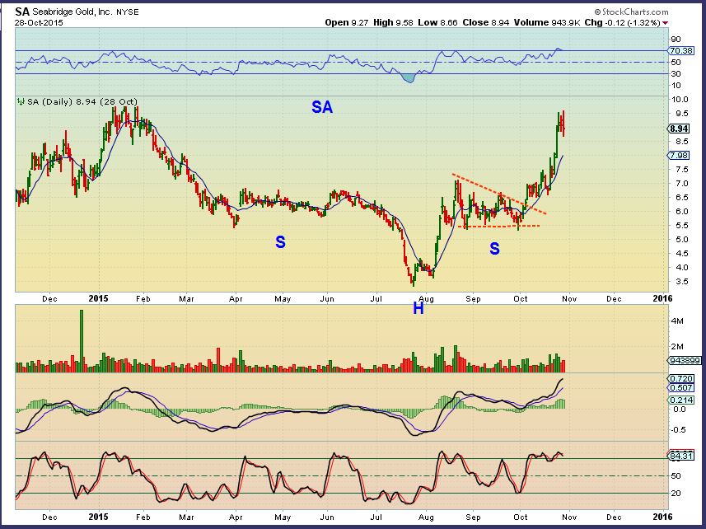Click the blue 'H' annotation under August

418,308
